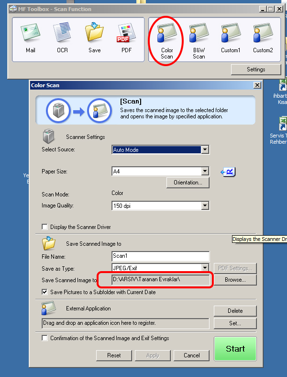
Task: Expand the Save as Type dropdown
Action: (x=205, y=268)
